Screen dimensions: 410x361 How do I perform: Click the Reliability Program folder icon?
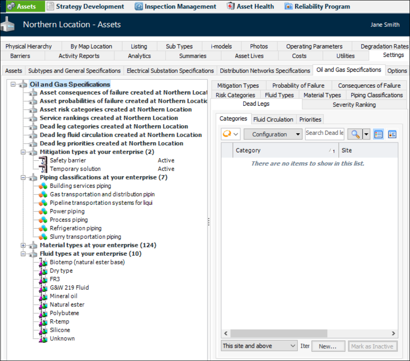pyautogui.click(x=288, y=6)
